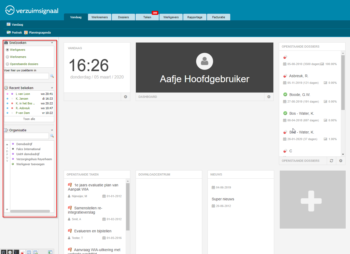The height and width of the screenshot is (254, 350).
Task: Select the Werkgevers radio button
Action: pyautogui.click(x=7, y=50)
